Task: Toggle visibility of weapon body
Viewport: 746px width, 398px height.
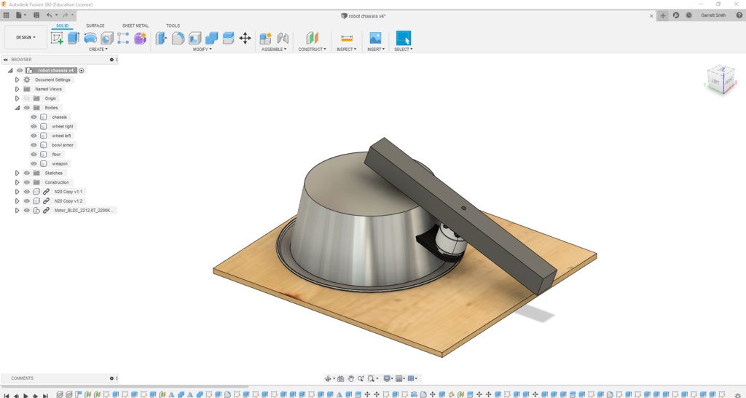Action: [34, 164]
